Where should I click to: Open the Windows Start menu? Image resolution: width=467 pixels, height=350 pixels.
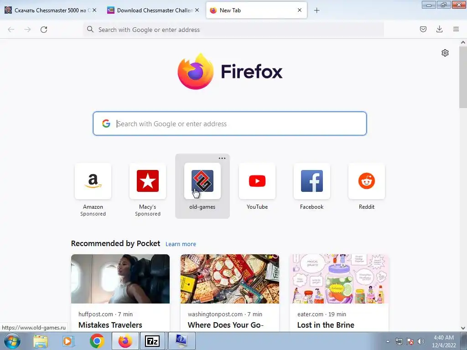click(x=12, y=341)
